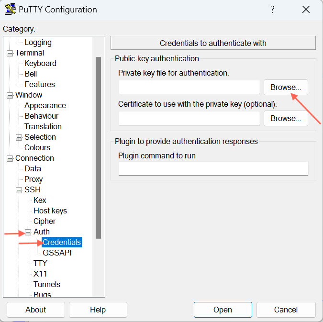Open the GSSAPI settings page
Viewport: 323px width, 322px height.
57,253
